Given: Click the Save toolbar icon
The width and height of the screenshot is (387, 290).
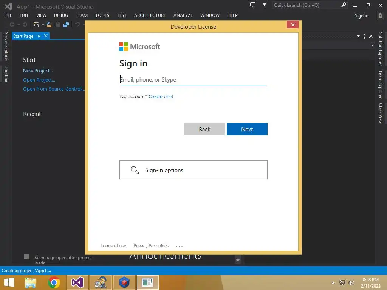Looking at the screenshot, I should 58,25.
